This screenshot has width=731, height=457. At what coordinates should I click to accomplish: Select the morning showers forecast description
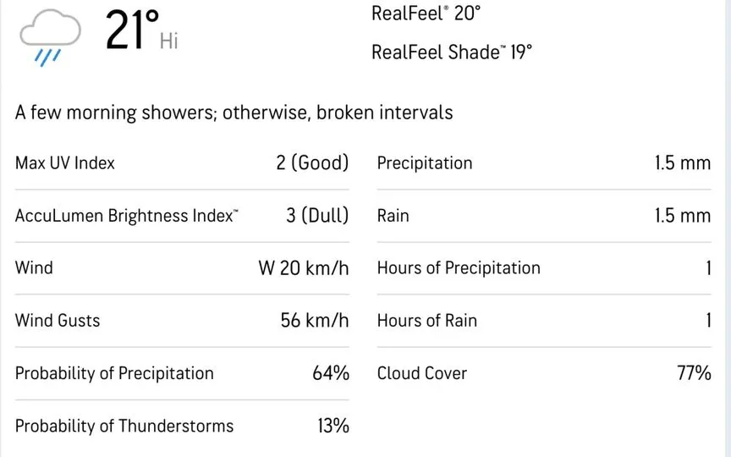234,113
